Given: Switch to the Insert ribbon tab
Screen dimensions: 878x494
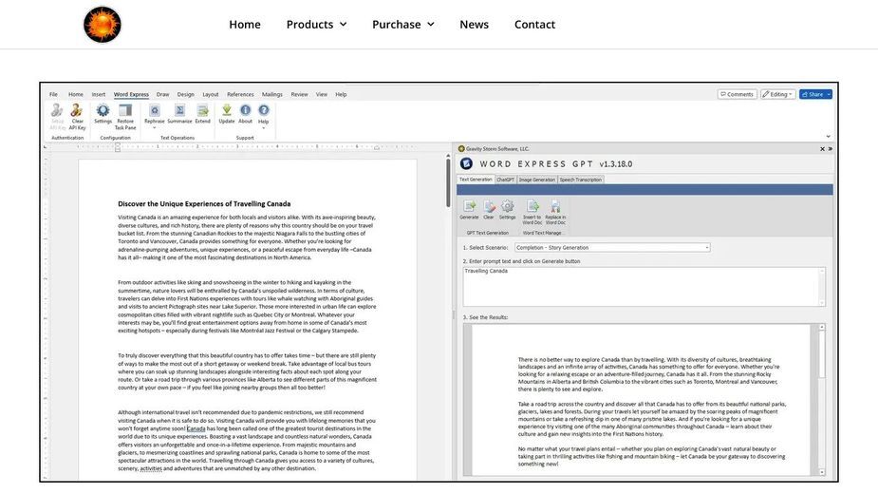Looking at the screenshot, I should (99, 94).
